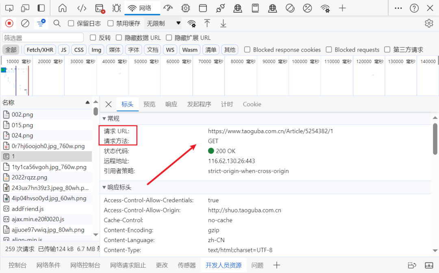Switch to the 预览 tab
439x273 pixels.
coord(149,104)
